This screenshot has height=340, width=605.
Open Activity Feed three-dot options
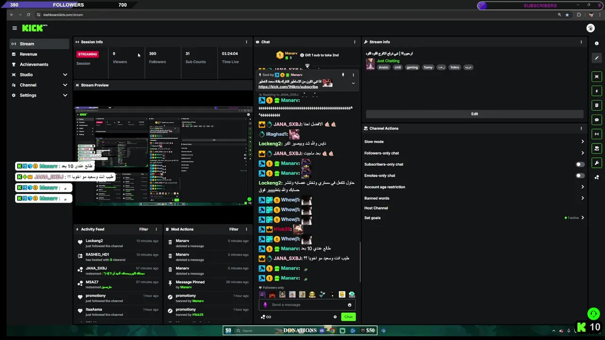pos(156,229)
